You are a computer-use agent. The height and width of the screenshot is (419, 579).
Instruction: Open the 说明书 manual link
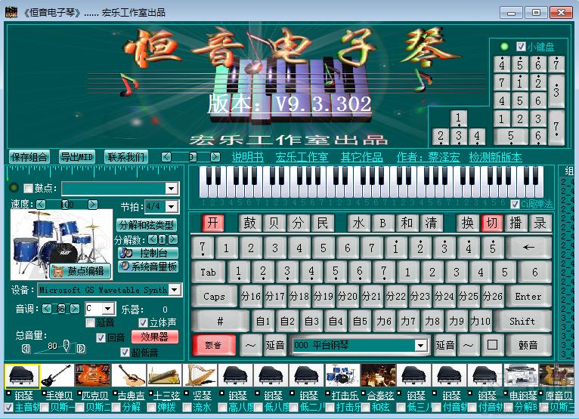coord(247,158)
